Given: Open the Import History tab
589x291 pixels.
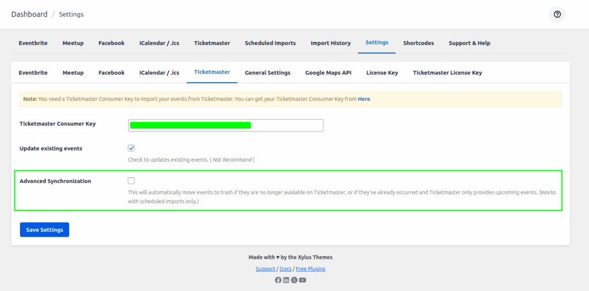Looking at the screenshot, I should click(x=330, y=43).
